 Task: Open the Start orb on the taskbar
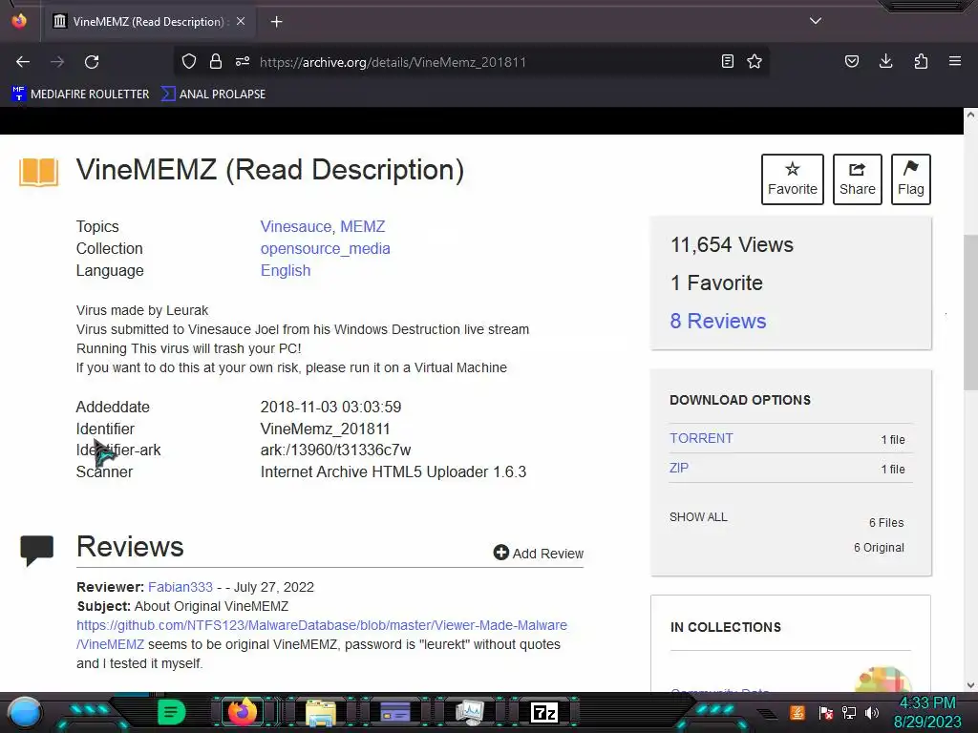25,712
